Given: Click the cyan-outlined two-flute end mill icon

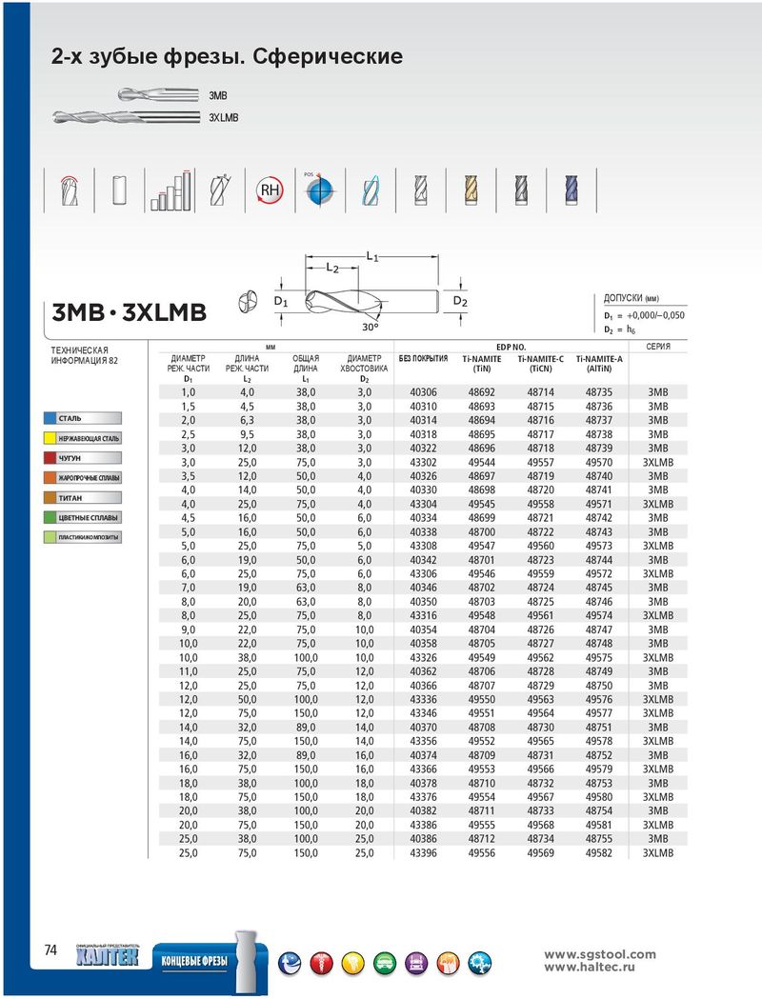Looking at the screenshot, I should pos(371,190).
